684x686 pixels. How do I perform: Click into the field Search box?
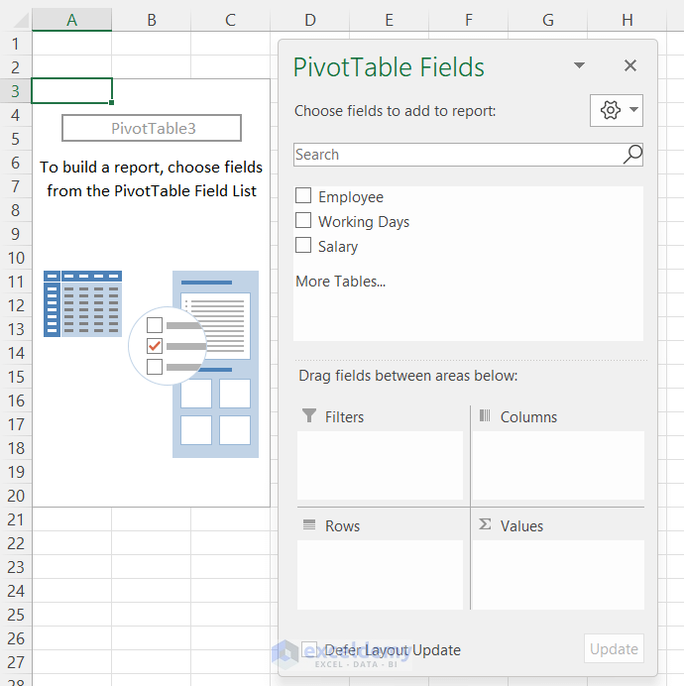456,155
